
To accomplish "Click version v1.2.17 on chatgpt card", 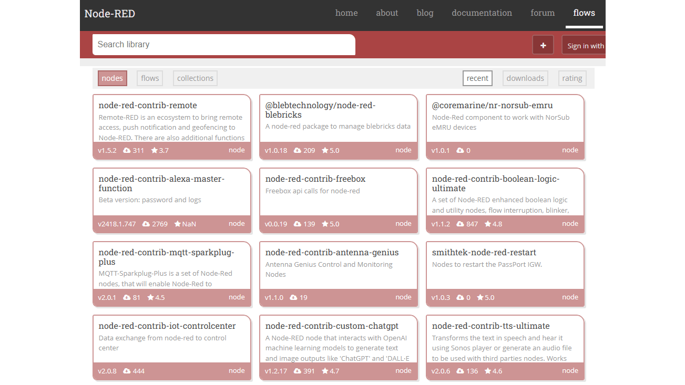I will click(276, 371).
